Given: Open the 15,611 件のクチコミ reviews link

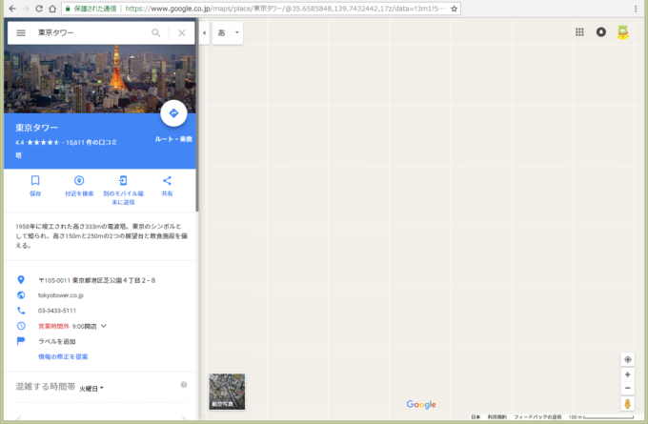Looking at the screenshot, I should [x=91, y=143].
